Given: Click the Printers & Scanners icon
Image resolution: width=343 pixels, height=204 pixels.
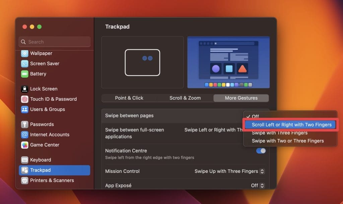Looking at the screenshot, I should click(24, 180).
